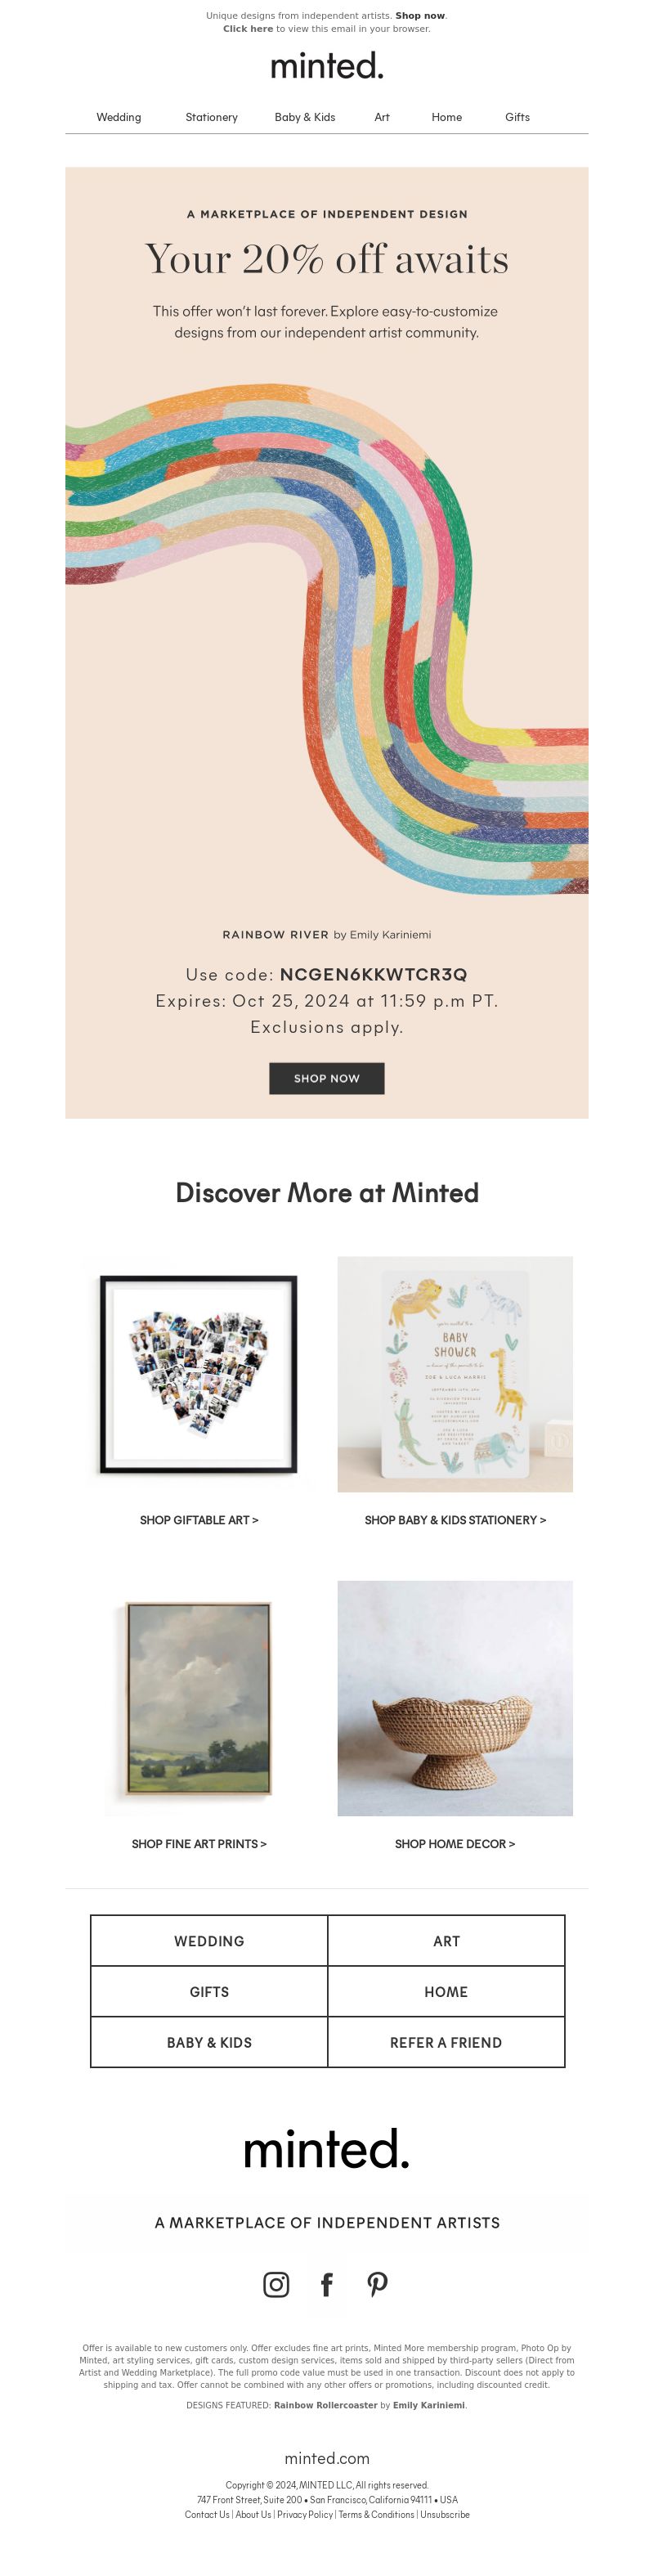Open the heart photo collage art thumbnail
654x2576 pixels.
click(199, 1374)
